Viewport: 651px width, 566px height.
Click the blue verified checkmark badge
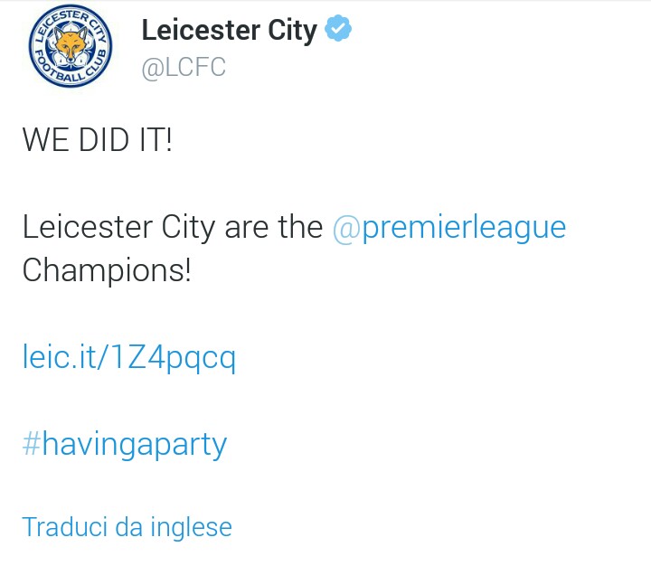pos(338,31)
